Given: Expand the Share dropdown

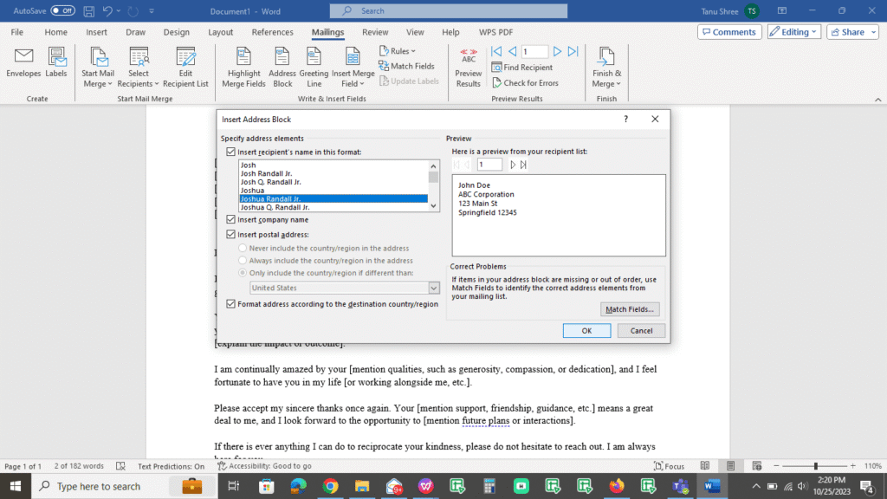Looking at the screenshot, I should tap(874, 32).
